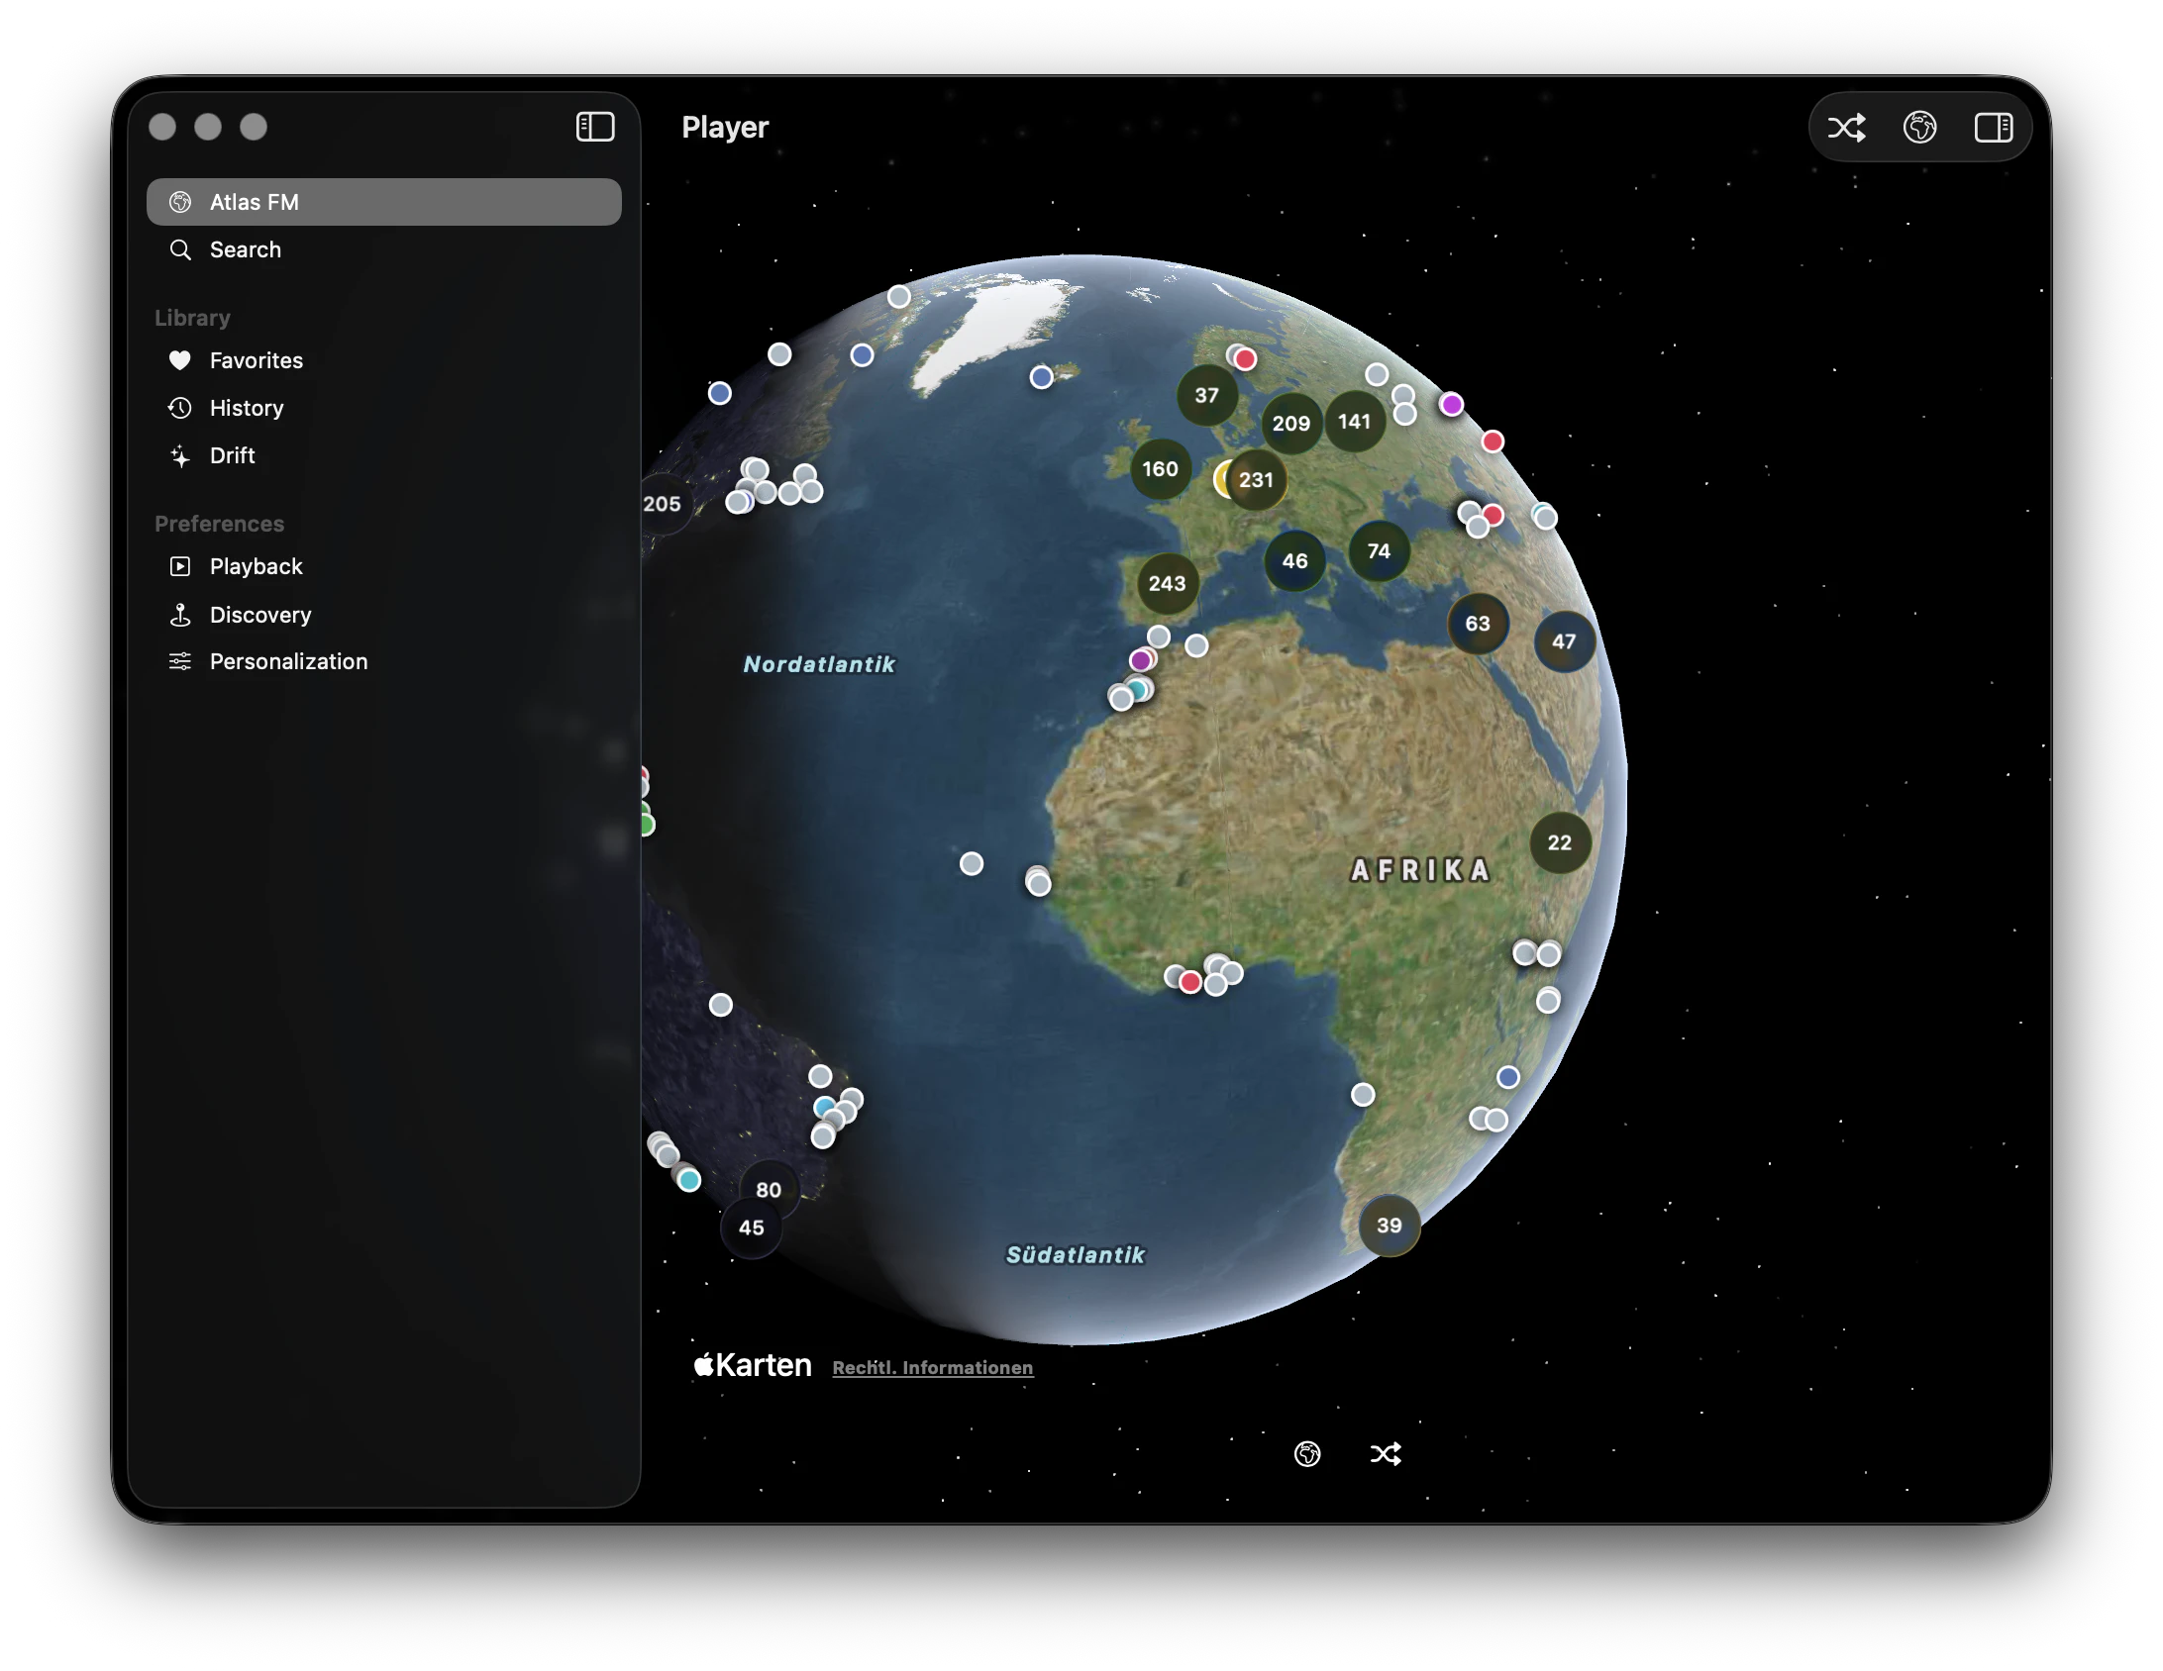Viewport: 2163px width, 1671px height.
Task: Open Search in the sidebar
Action: point(384,249)
